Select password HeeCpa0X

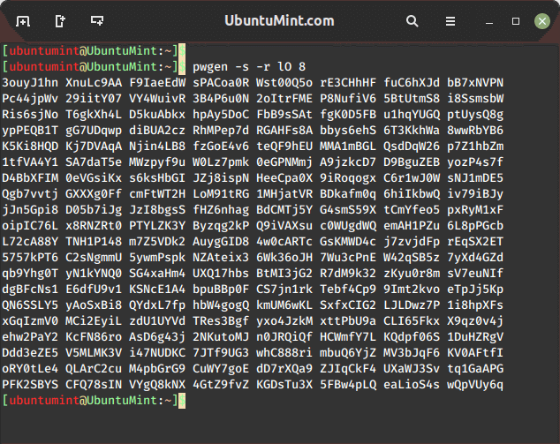(284, 178)
